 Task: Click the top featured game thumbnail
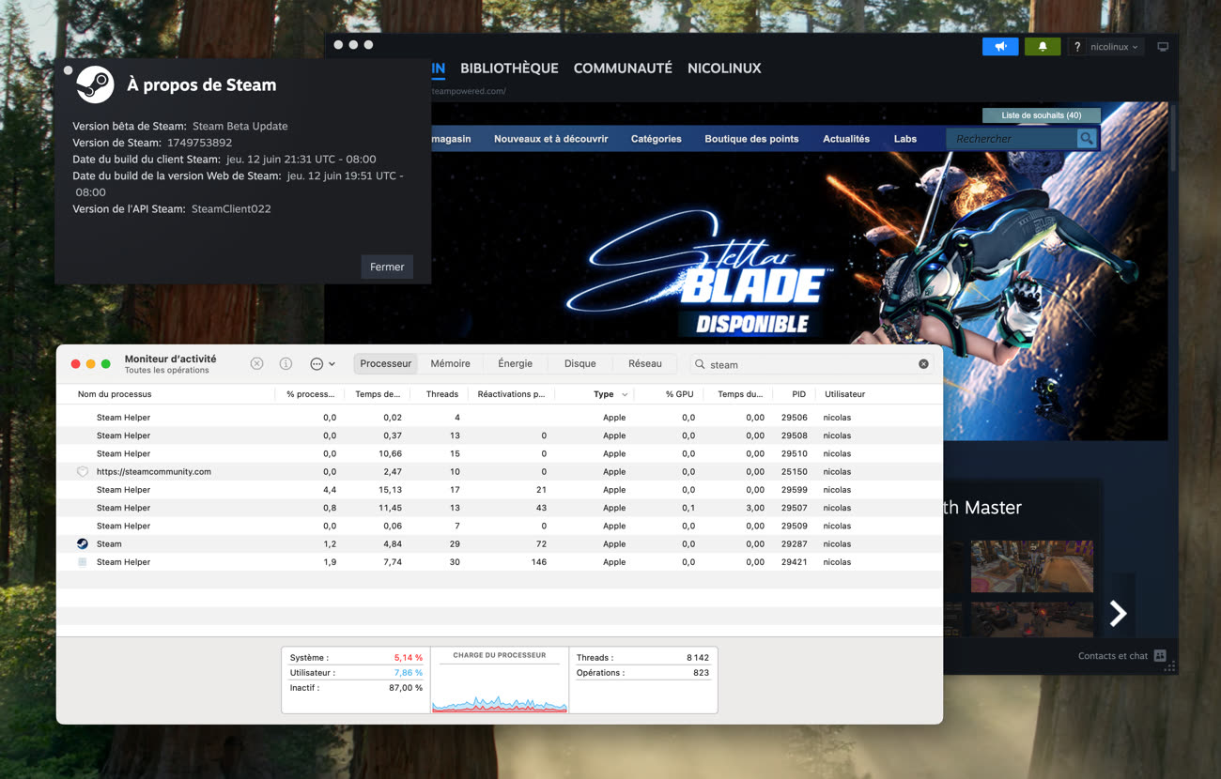click(x=1032, y=566)
